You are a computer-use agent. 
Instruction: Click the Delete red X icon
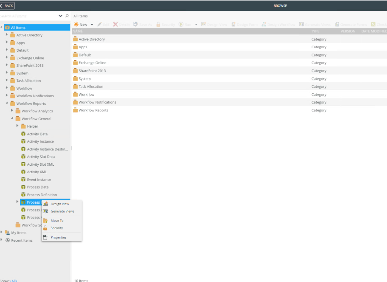115,24
